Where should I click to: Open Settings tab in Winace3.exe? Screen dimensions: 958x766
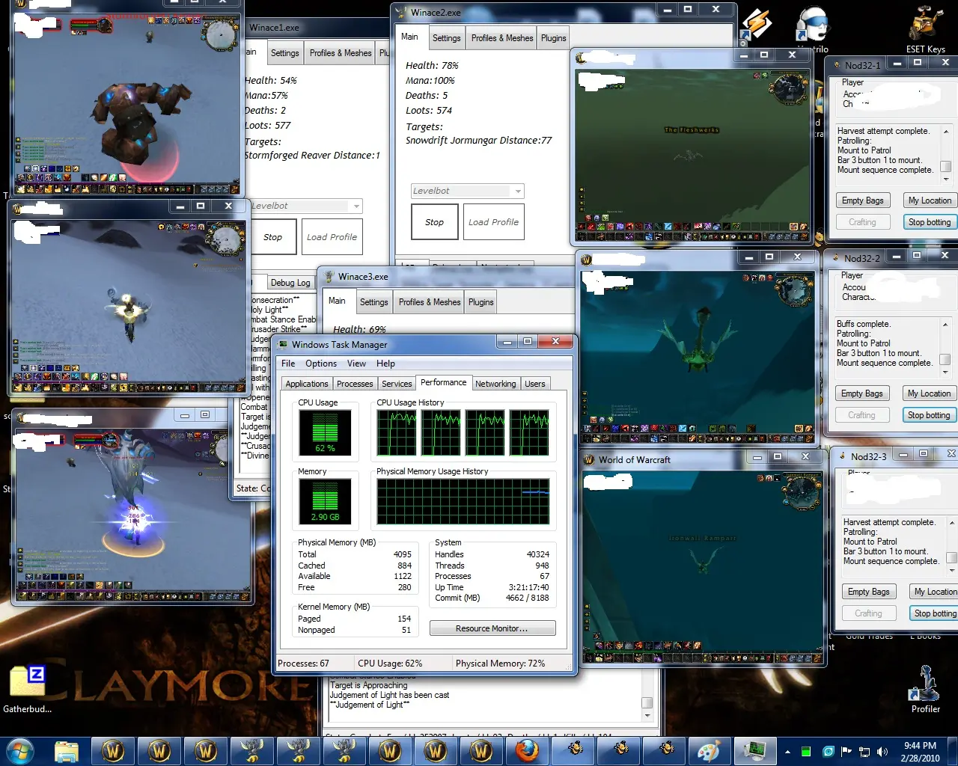pos(373,302)
